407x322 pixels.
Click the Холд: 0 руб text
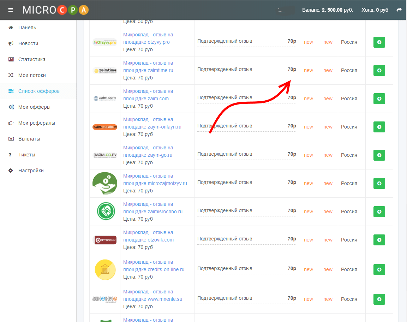coord(375,10)
